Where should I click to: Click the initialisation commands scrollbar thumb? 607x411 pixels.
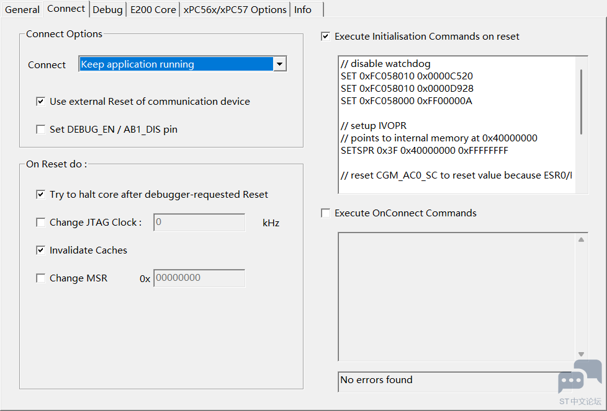coord(581,102)
